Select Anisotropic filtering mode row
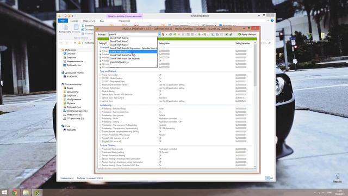This screenshot has width=348, height=196. pos(175,149)
